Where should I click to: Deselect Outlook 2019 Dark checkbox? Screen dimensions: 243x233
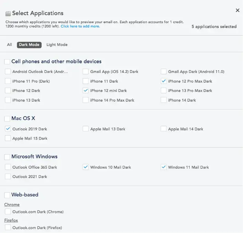[8, 129]
